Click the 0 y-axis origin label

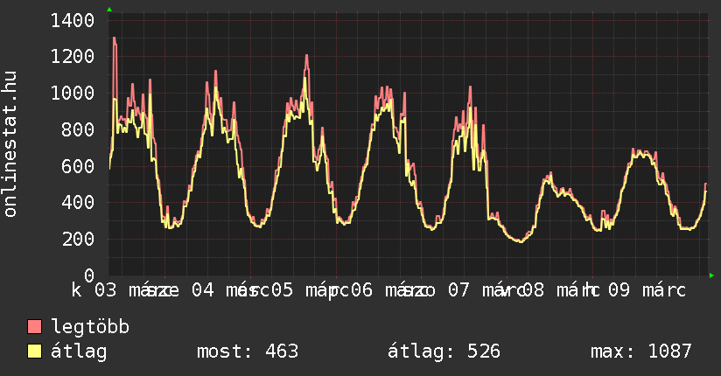click(x=89, y=275)
